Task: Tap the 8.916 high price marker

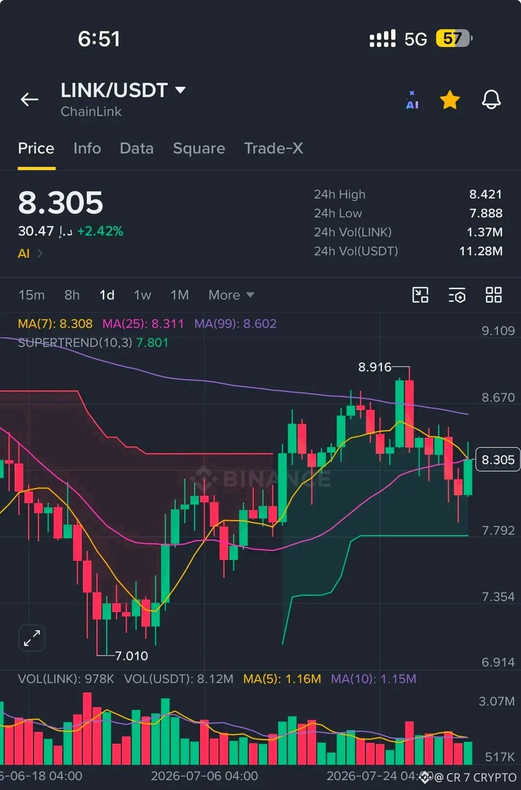Action: point(374,367)
